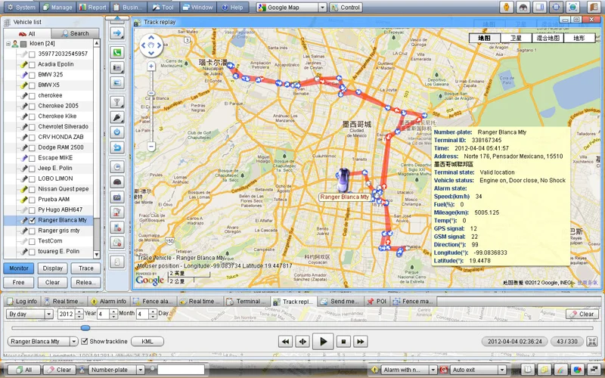Click the funnel filter icon

click(117, 101)
